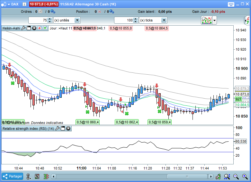Click the red price box 10 873,8 (-0,81%)
This screenshot has width=251, height=182.
44,4
